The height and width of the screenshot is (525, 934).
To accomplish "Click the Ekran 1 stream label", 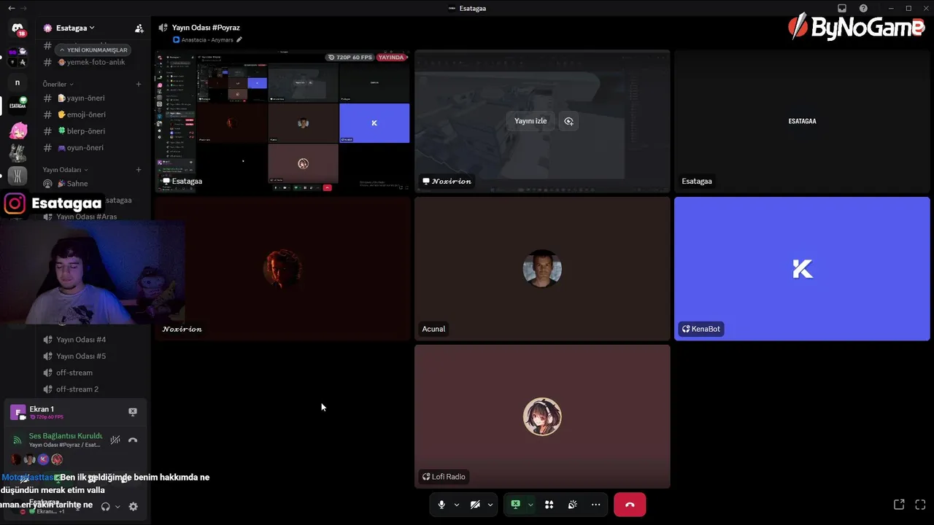I will point(42,409).
